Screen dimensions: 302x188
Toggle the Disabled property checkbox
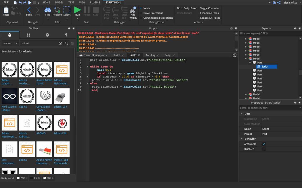(x=264, y=149)
